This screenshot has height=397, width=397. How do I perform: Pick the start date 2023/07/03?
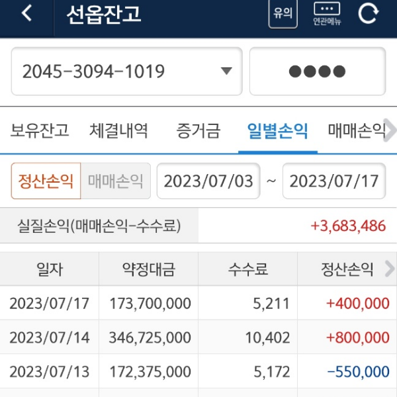pyautogui.click(x=208, y=181)
